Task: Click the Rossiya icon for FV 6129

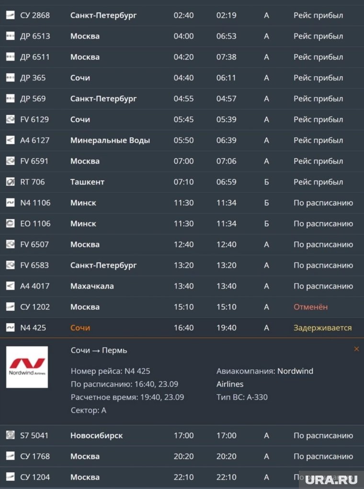Action: pos(10,119)
